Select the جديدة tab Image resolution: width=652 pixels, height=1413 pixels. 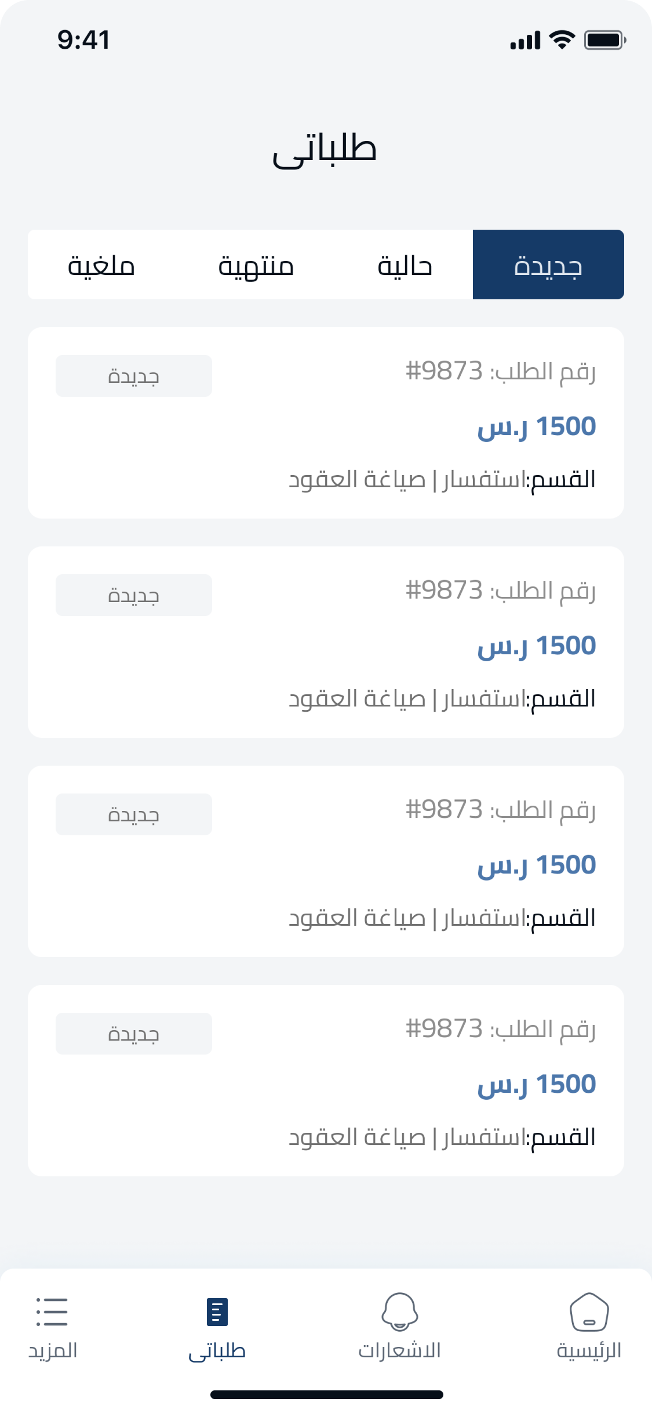click(x=548, y=265)
